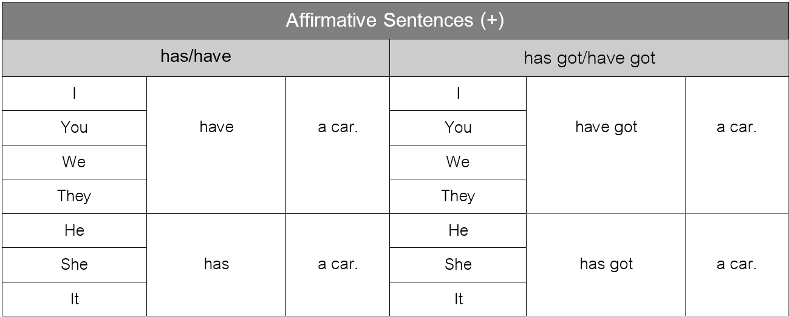Click 'She' in the has got/have got section
This screenshot has height=317, width=789.
point(458,264)
